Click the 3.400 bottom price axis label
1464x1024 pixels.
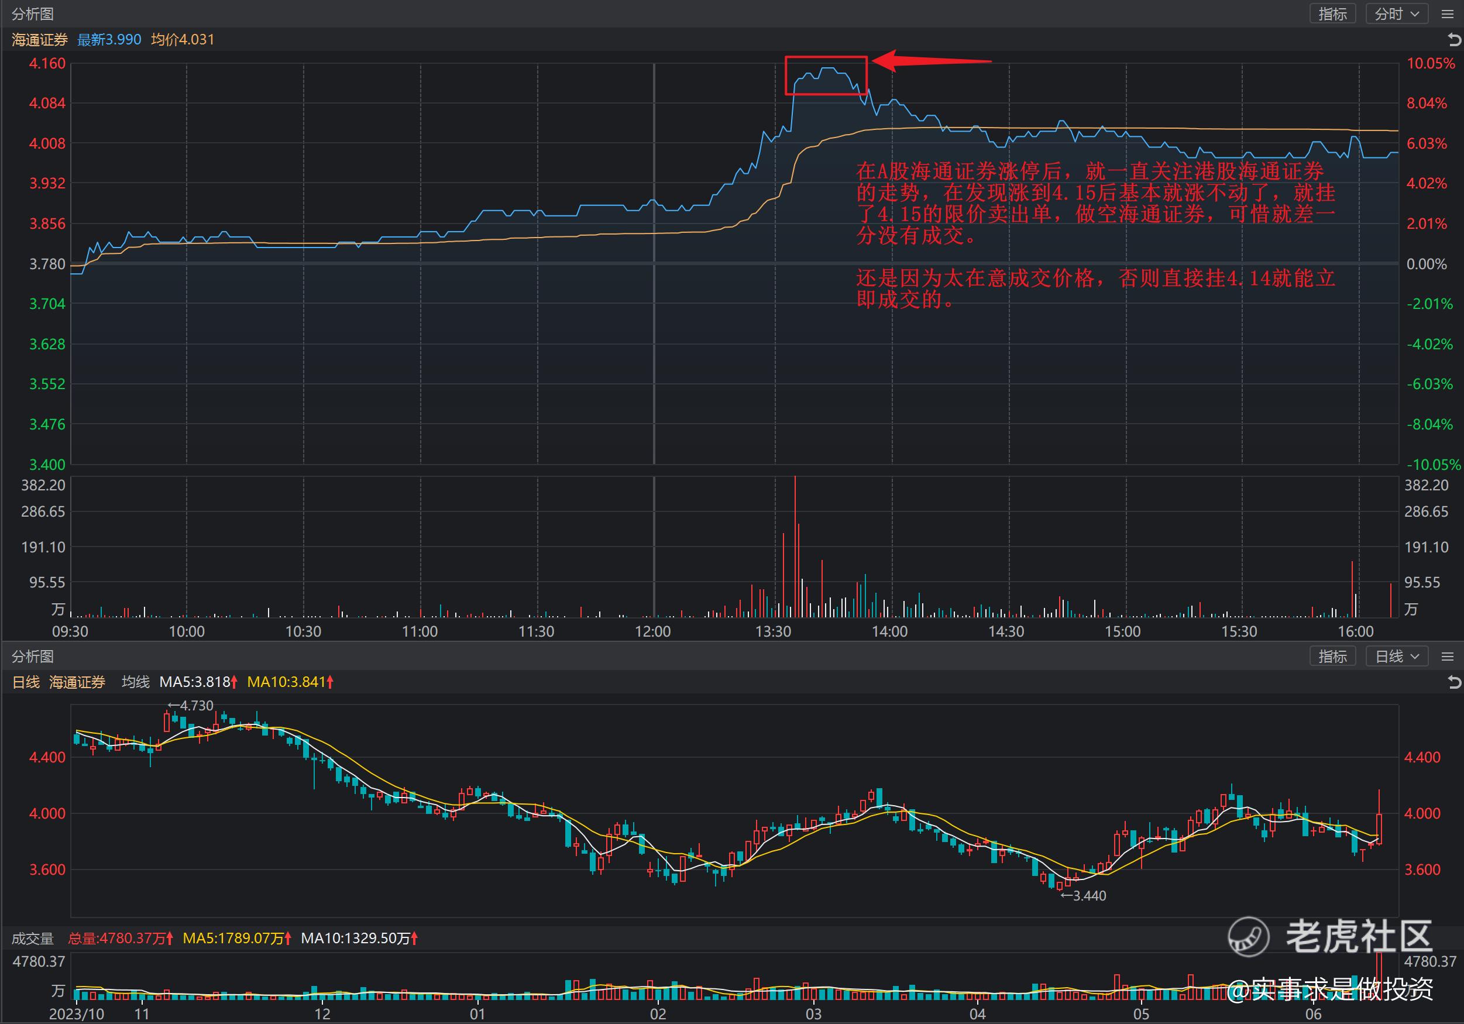click(x=47, y=465)
